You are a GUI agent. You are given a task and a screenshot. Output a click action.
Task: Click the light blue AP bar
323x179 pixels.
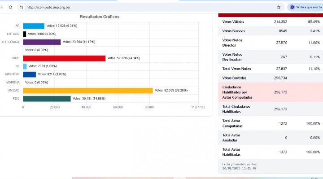point(34,26)
